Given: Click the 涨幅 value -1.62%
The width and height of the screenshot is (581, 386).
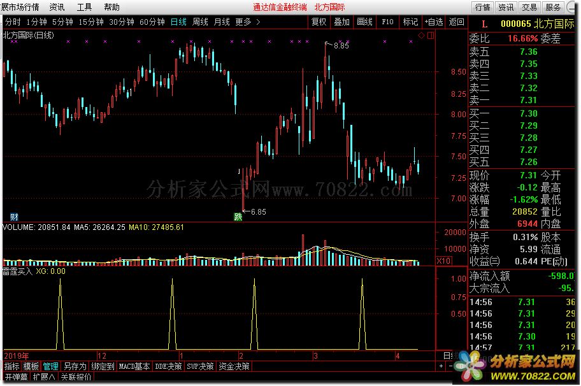Looking at the screenshot, I should click(524, 199).
